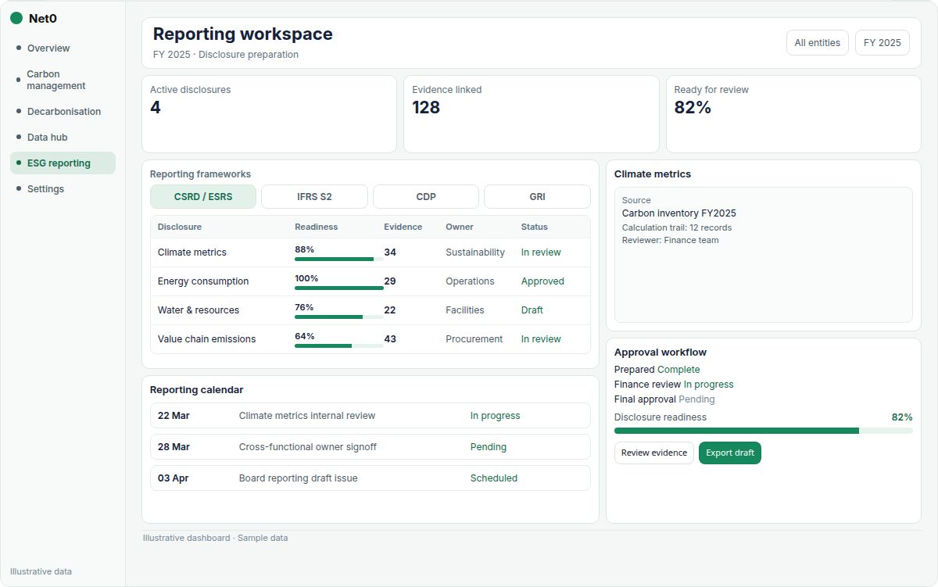Click the Water & resources readiness bar
The height and width of the screenshot is (587, 938).
(339, 317)
